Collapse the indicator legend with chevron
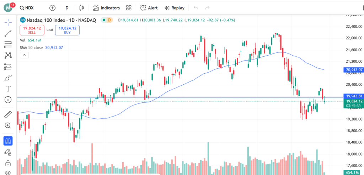Screen dimensions: 364x175 click(25, 55)
